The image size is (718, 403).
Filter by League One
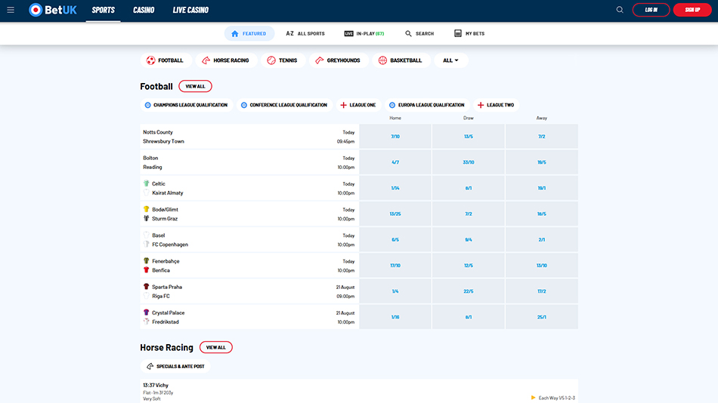pos(358,105)
